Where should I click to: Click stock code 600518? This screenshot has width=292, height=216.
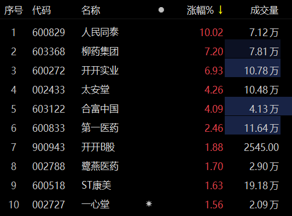(x=49, y=186)
